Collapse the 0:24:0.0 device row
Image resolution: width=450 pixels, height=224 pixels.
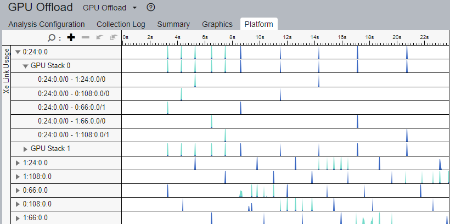click(x=18, y=52)
